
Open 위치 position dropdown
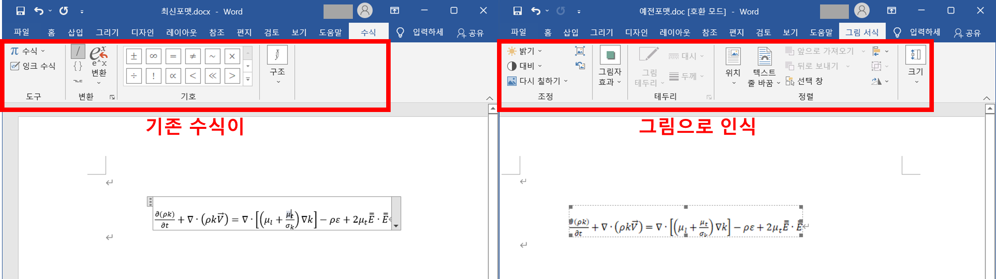733,66
